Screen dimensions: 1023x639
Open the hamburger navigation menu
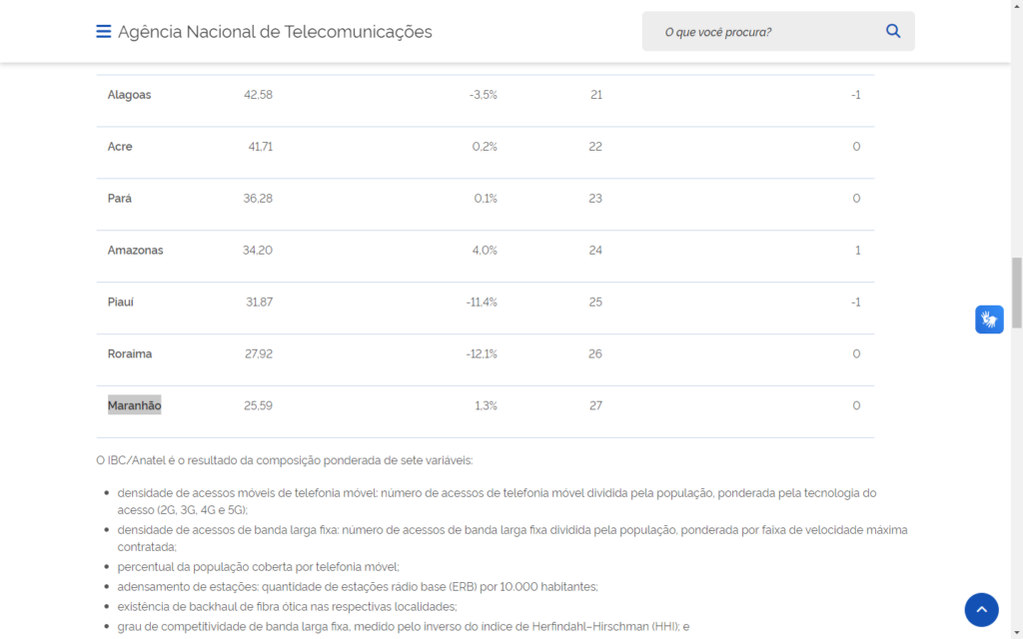click(x=104, y=32)
